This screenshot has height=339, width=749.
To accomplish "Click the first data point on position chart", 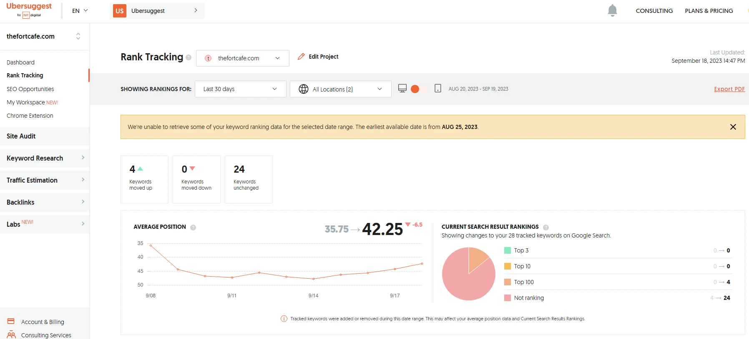I will [x=151, y=245].
